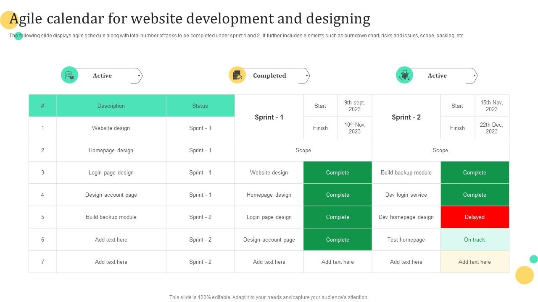538x302 pixels.
Task: Click the '22th Dec, 2023' date cell
Action: click(492, 128)
